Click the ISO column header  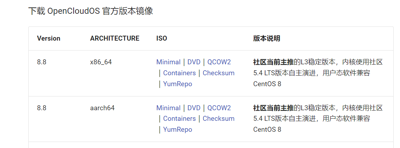tap(161, 39)
